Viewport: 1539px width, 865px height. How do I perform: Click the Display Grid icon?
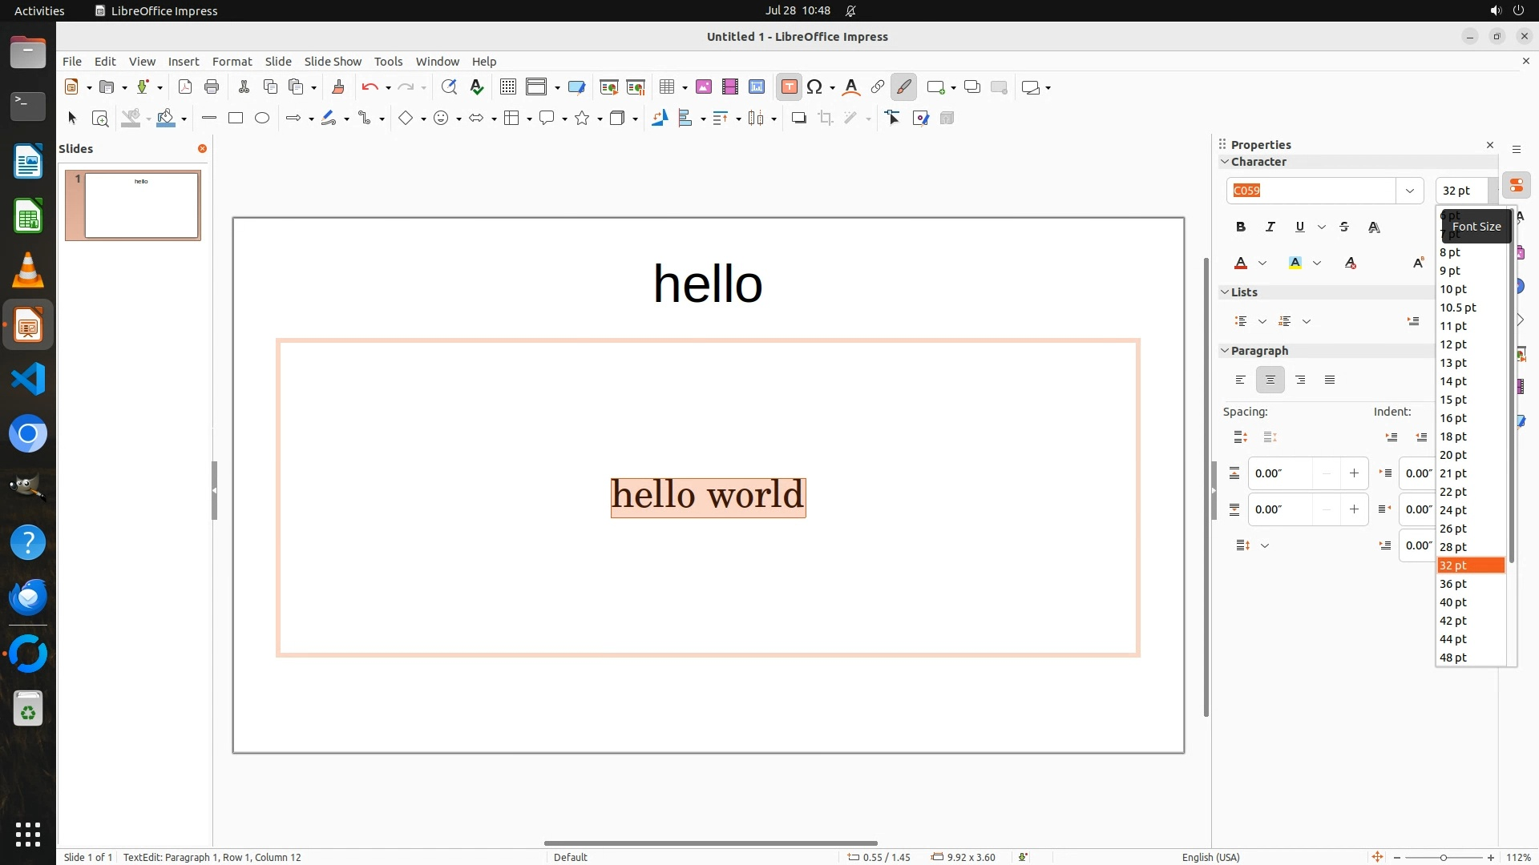[x=508, y=87]
